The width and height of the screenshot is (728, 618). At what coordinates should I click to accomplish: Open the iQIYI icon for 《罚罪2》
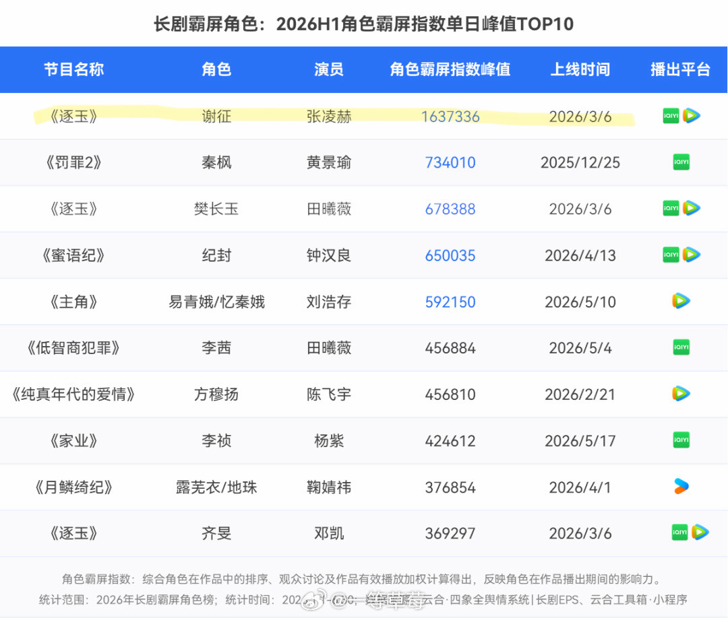tap(681, 162)
